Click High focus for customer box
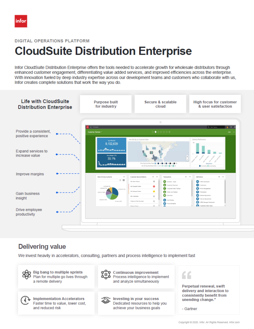Screen dimensions: 254x329 215,104
